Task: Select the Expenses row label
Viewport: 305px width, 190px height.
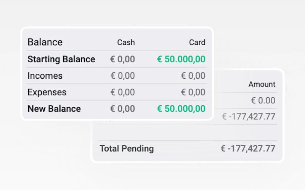Action: pyautogui.click(x=47, y=92)
